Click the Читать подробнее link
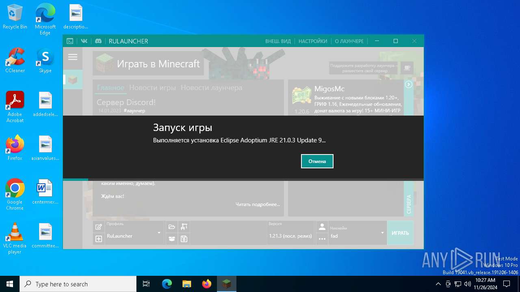The height and width of the screenshot is (292, 520). point(258,204)
